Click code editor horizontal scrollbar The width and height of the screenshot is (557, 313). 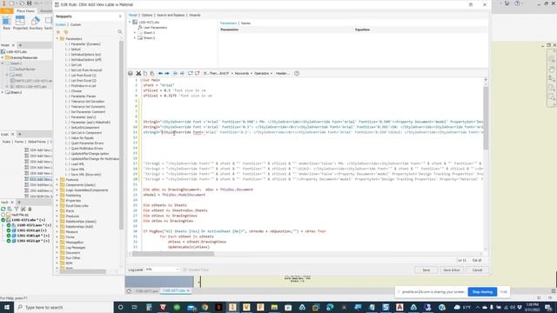pos(173,254)
